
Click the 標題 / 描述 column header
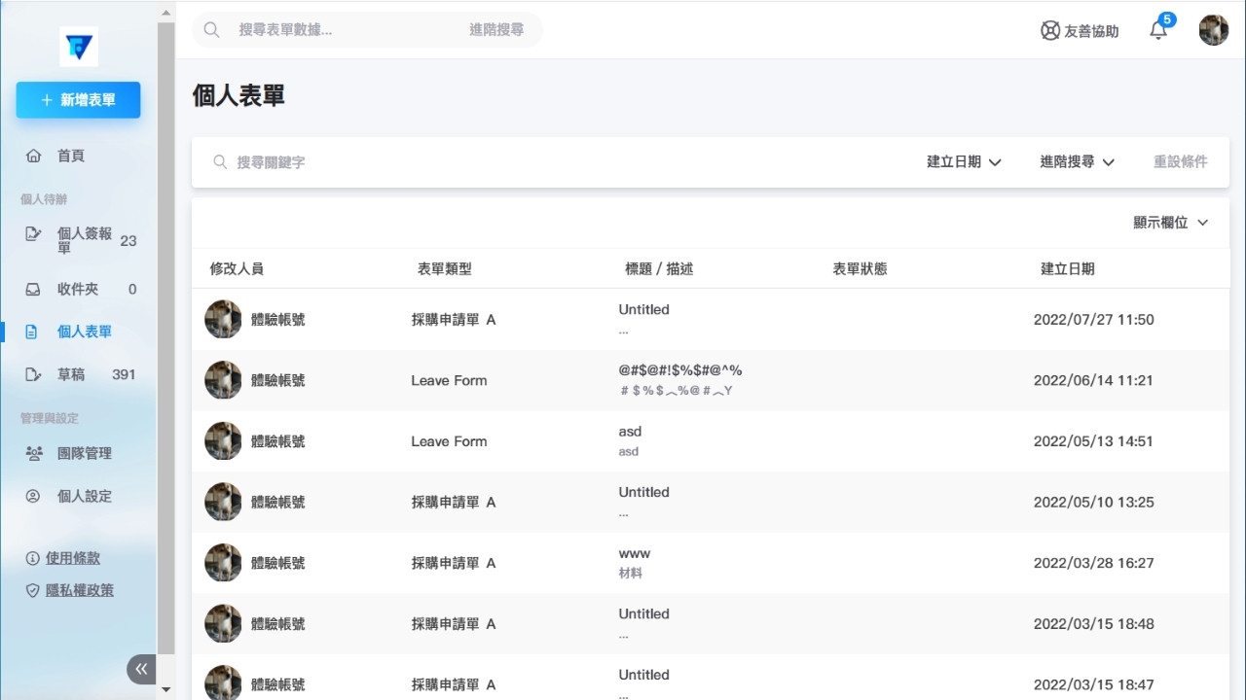659,269
